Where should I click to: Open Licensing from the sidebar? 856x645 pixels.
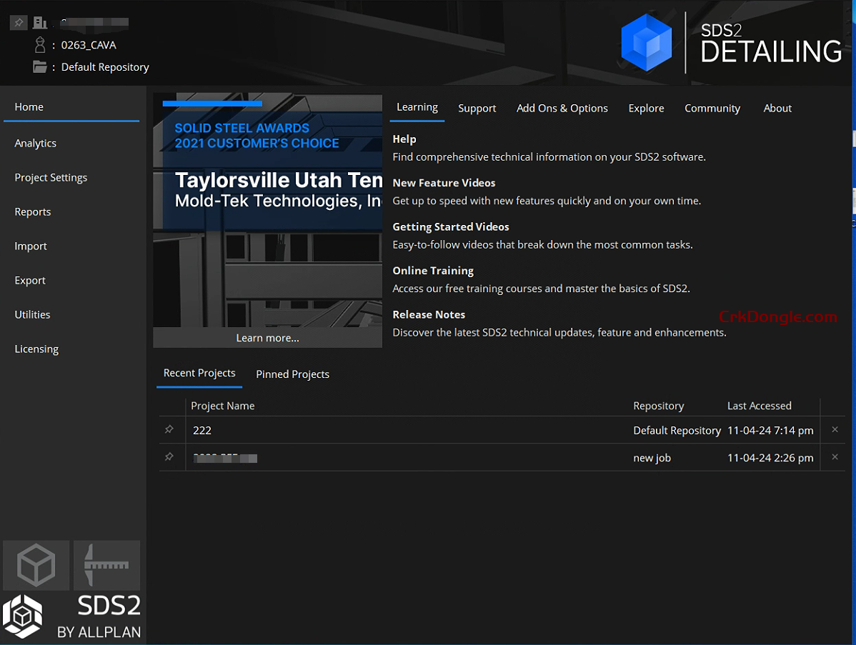[36, 349]
